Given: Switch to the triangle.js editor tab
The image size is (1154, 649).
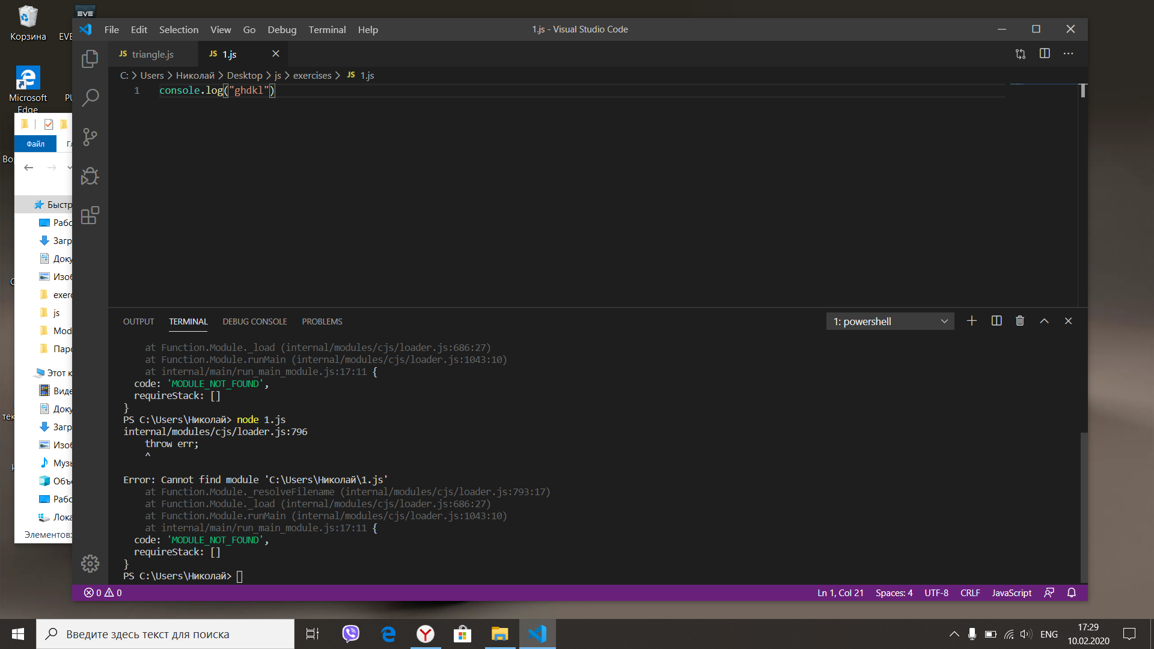Looking at the screenshot, I should (x=153, y=54).
